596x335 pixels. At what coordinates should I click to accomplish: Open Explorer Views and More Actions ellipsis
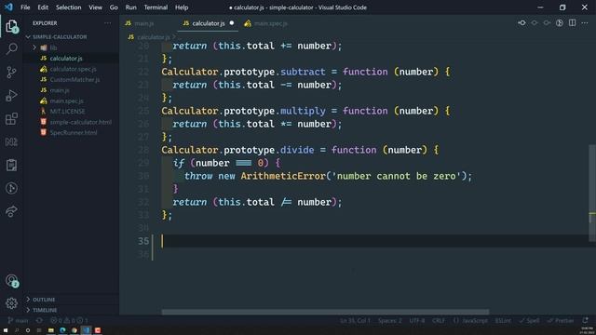point(108,23)
